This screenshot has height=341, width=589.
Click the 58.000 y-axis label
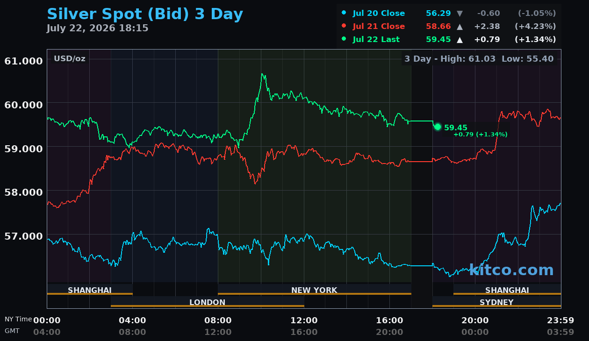point(23,192)
